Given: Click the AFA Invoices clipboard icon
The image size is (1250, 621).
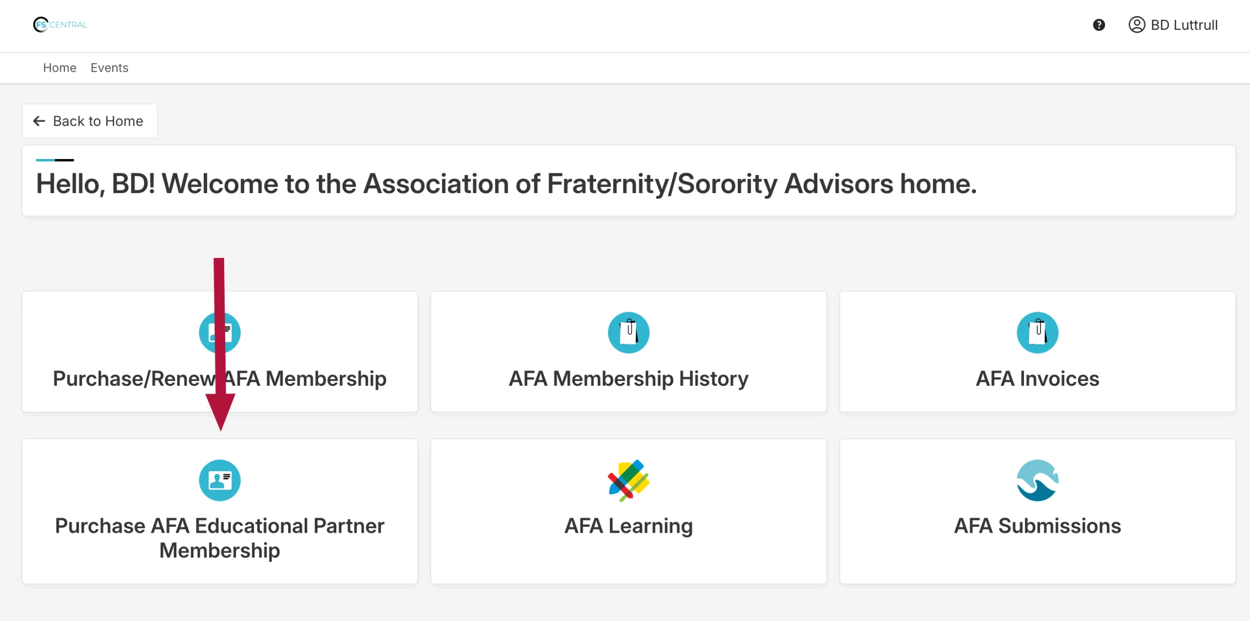Looking at the screenshot, I should pos(1037,333).
